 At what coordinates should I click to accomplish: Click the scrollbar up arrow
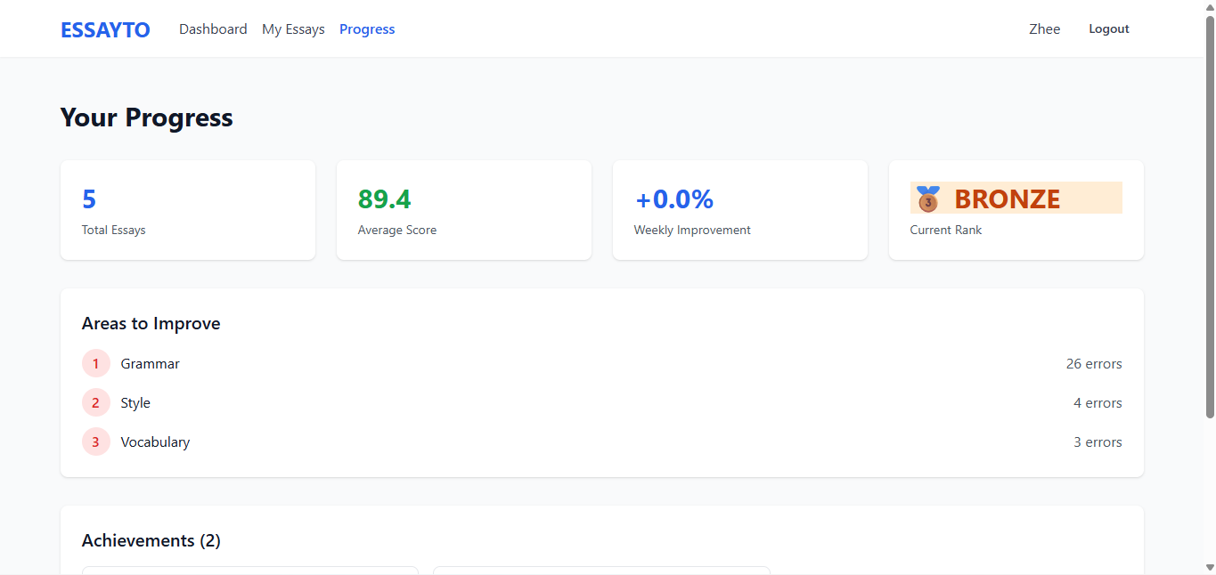[x=1210, y=6]
